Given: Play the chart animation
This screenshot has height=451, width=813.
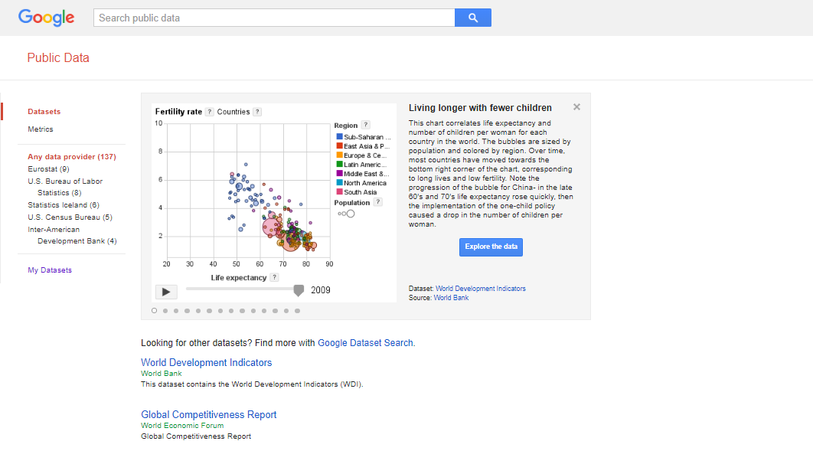Looking at the screenshot, I should click(x=166, y=291).
